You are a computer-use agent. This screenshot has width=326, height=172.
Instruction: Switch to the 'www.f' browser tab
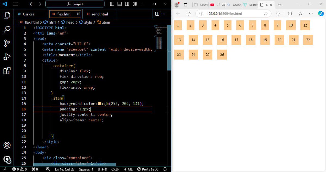click(234, 5)
